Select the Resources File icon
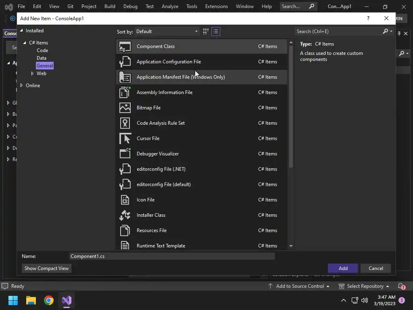 [125, 230]
